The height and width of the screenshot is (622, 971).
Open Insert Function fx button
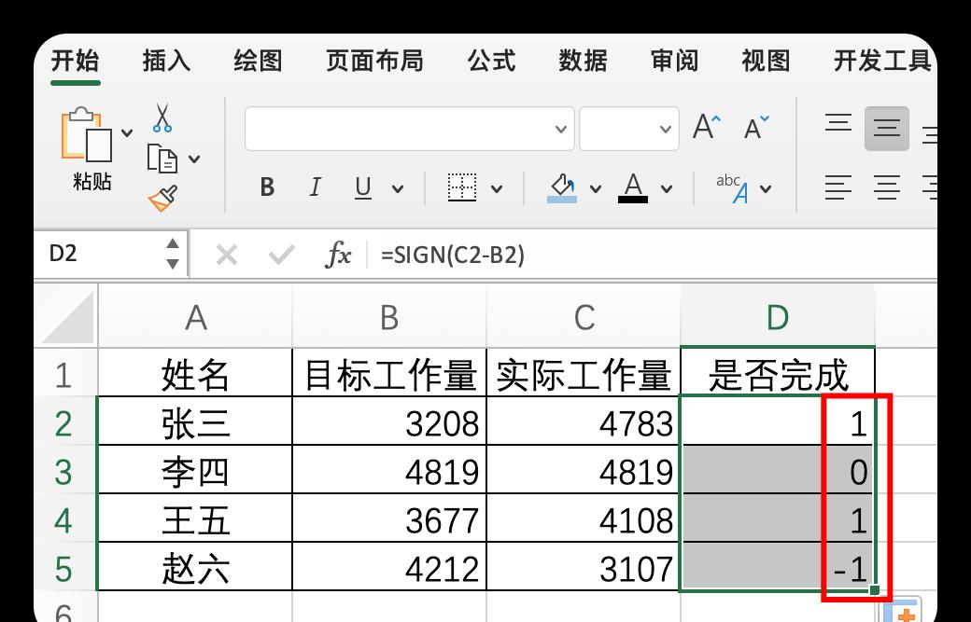pyautogui.click(x=338, y=255)
